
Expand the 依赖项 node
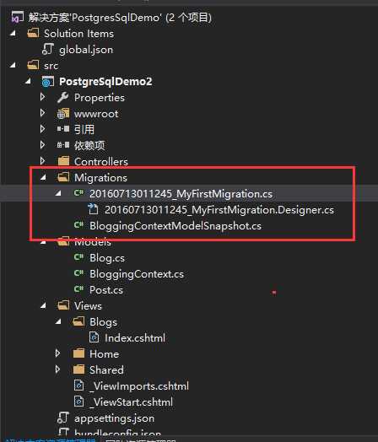[43, 145]
